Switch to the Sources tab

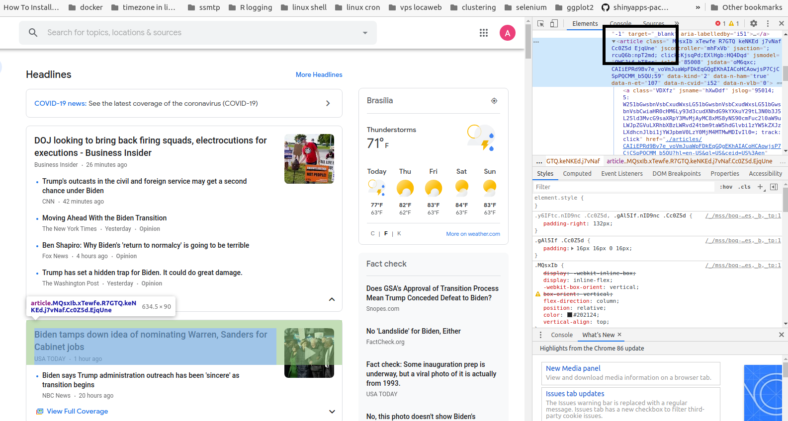(653, 23)
